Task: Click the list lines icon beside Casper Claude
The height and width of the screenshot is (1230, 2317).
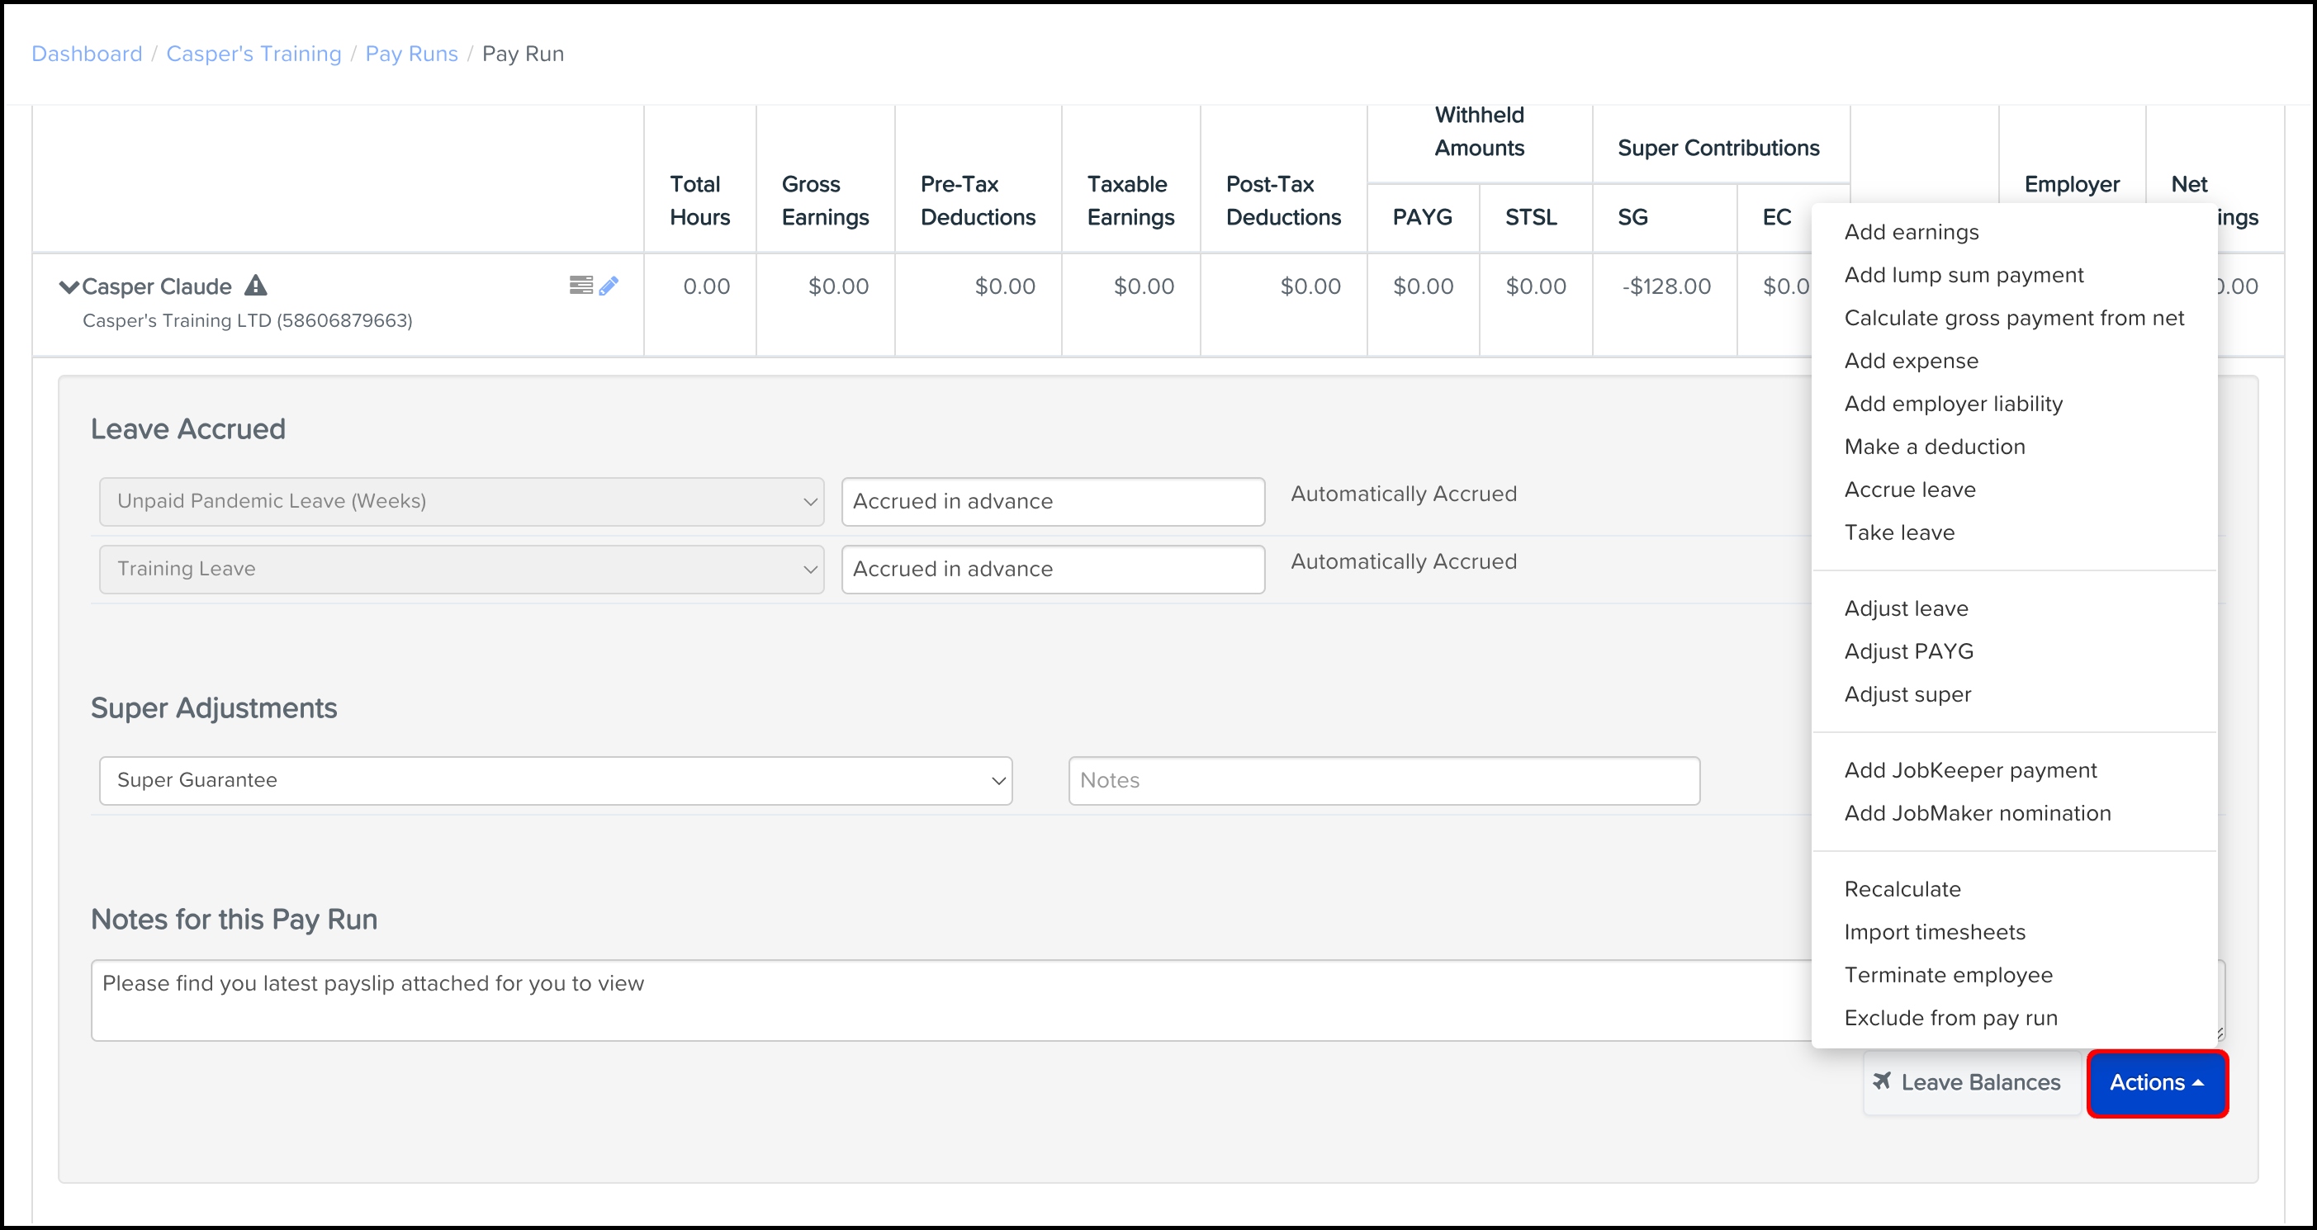Action: click(x=580, y=285)
